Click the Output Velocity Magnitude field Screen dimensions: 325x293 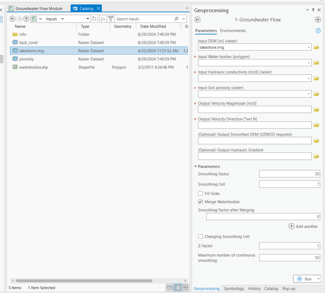coord(255,110)
